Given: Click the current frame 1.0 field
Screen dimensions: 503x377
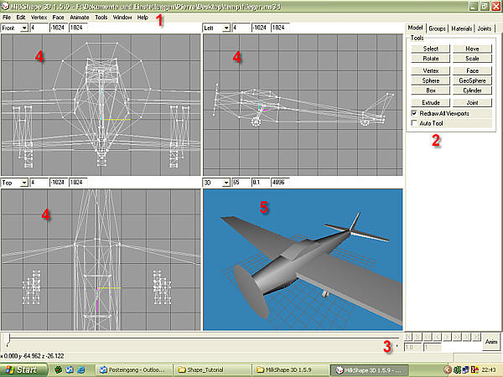Looking at the screenshot, I should tap(412, 347).
